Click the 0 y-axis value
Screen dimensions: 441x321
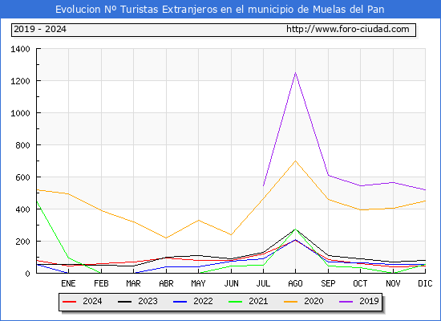pyautogui.click(x=27, y=274)
